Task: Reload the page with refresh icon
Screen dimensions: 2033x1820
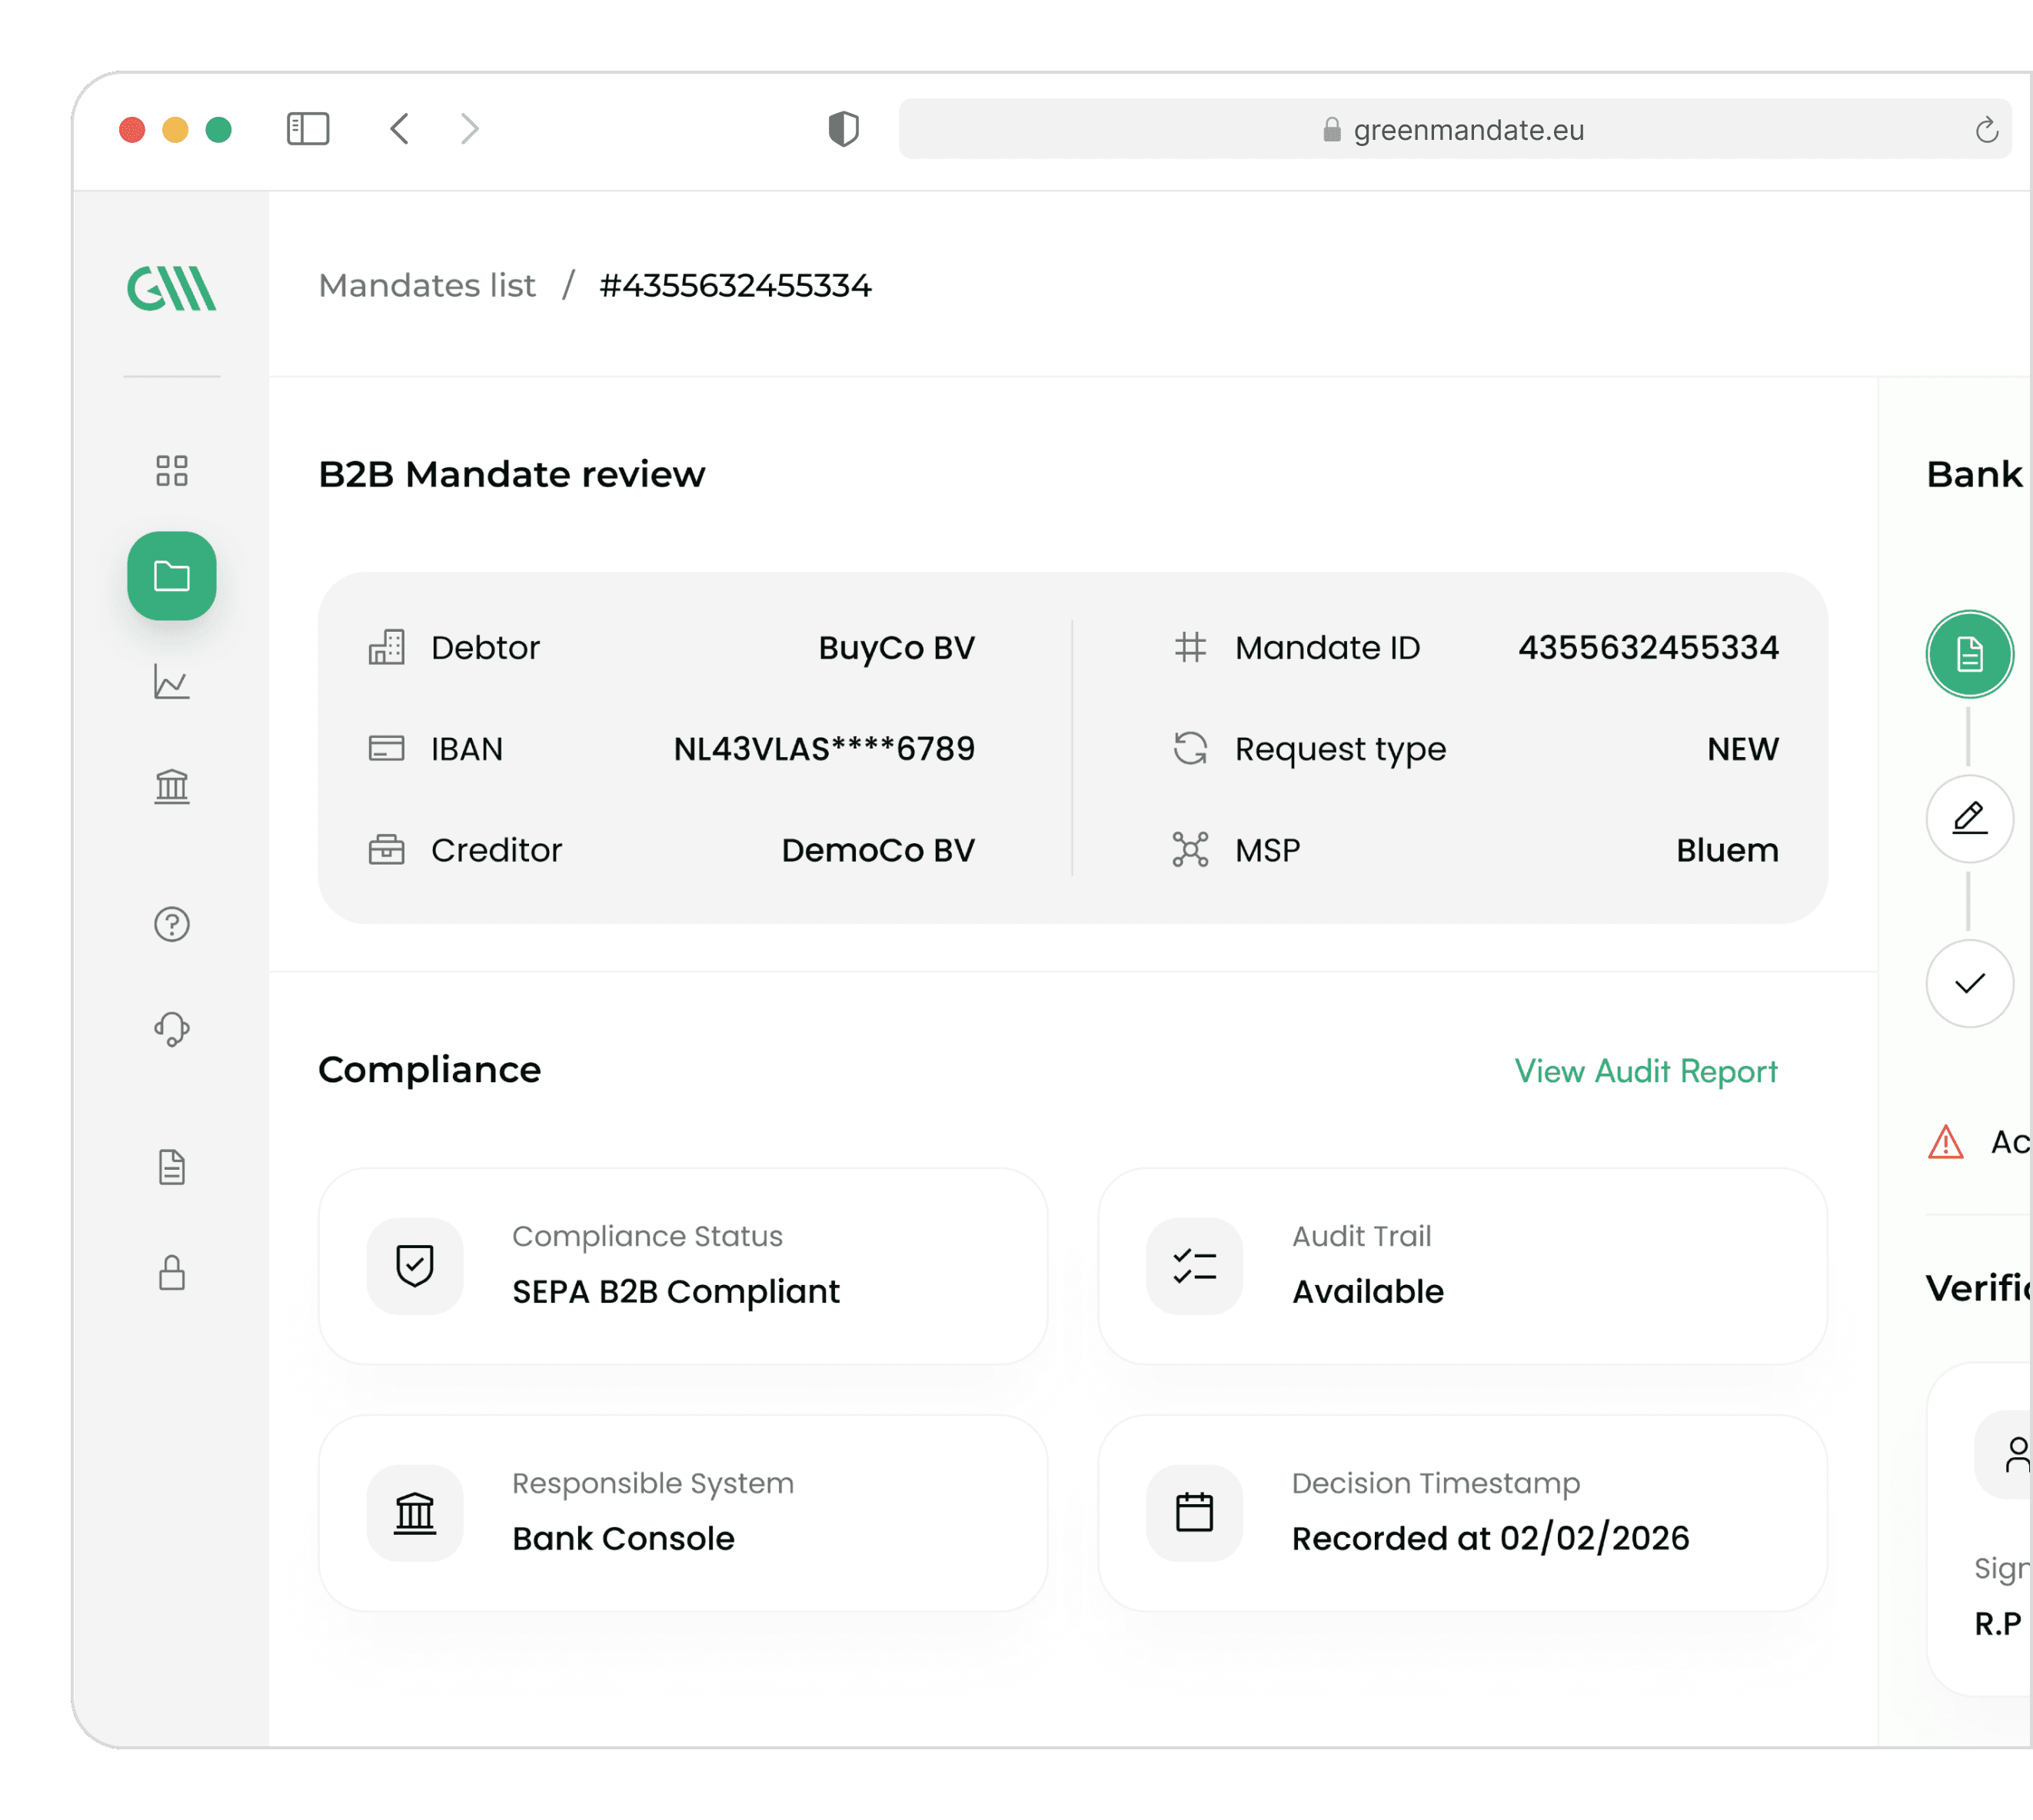Action: [x=1986, y=130]
